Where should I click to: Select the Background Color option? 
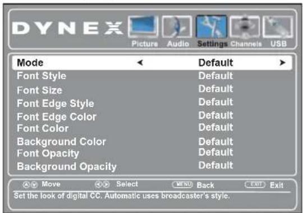coord(62,142)
